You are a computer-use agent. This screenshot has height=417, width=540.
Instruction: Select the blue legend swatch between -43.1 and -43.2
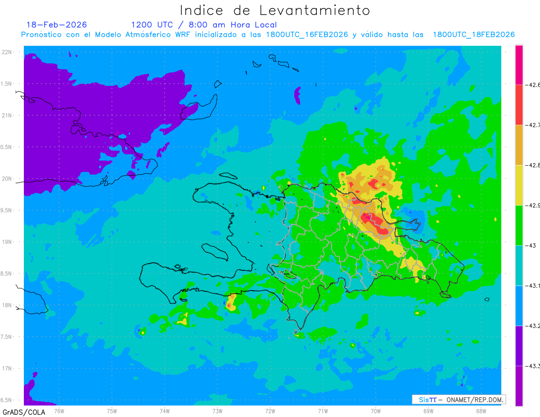519,305
